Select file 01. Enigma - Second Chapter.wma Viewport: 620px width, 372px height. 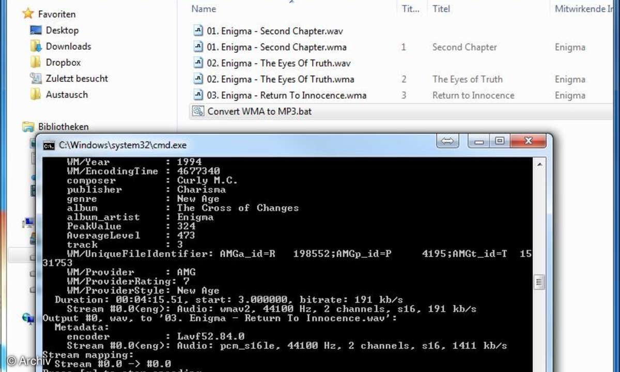pos(276,47)
